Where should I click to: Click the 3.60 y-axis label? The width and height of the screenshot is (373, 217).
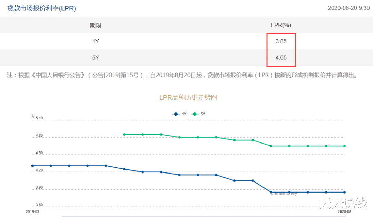coord(39,205)
